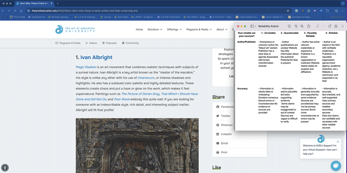Screen dimensions: 347x173
Task: Open the 'Sub Folder' bookmark
Action: click(121, 17)
